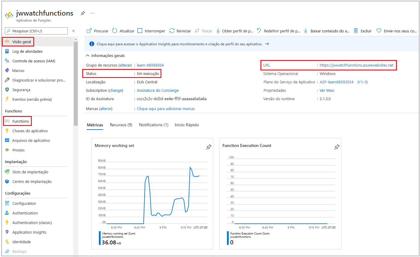Click the Chaves do aplicativo key icon
This screenshot has width=420, height=257.
(7, 131)
